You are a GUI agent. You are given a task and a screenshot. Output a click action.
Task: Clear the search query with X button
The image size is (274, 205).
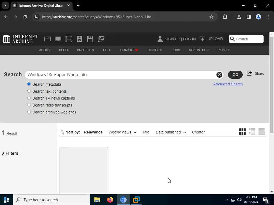click(219, 75)
